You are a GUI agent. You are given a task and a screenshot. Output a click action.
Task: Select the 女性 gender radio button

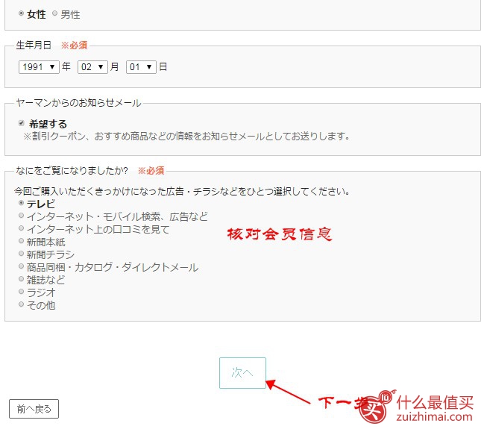pyautogui.click(x=21, y=13)
